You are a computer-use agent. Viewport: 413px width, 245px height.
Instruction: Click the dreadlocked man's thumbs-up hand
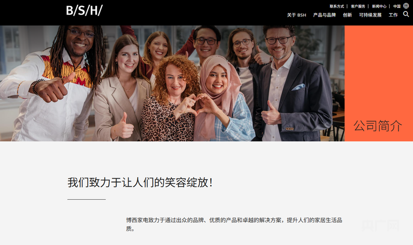(x=54, y=88)
